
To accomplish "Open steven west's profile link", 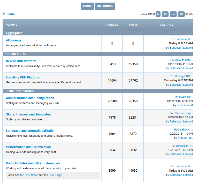I will pyautogui.click(x=185, y=105).
